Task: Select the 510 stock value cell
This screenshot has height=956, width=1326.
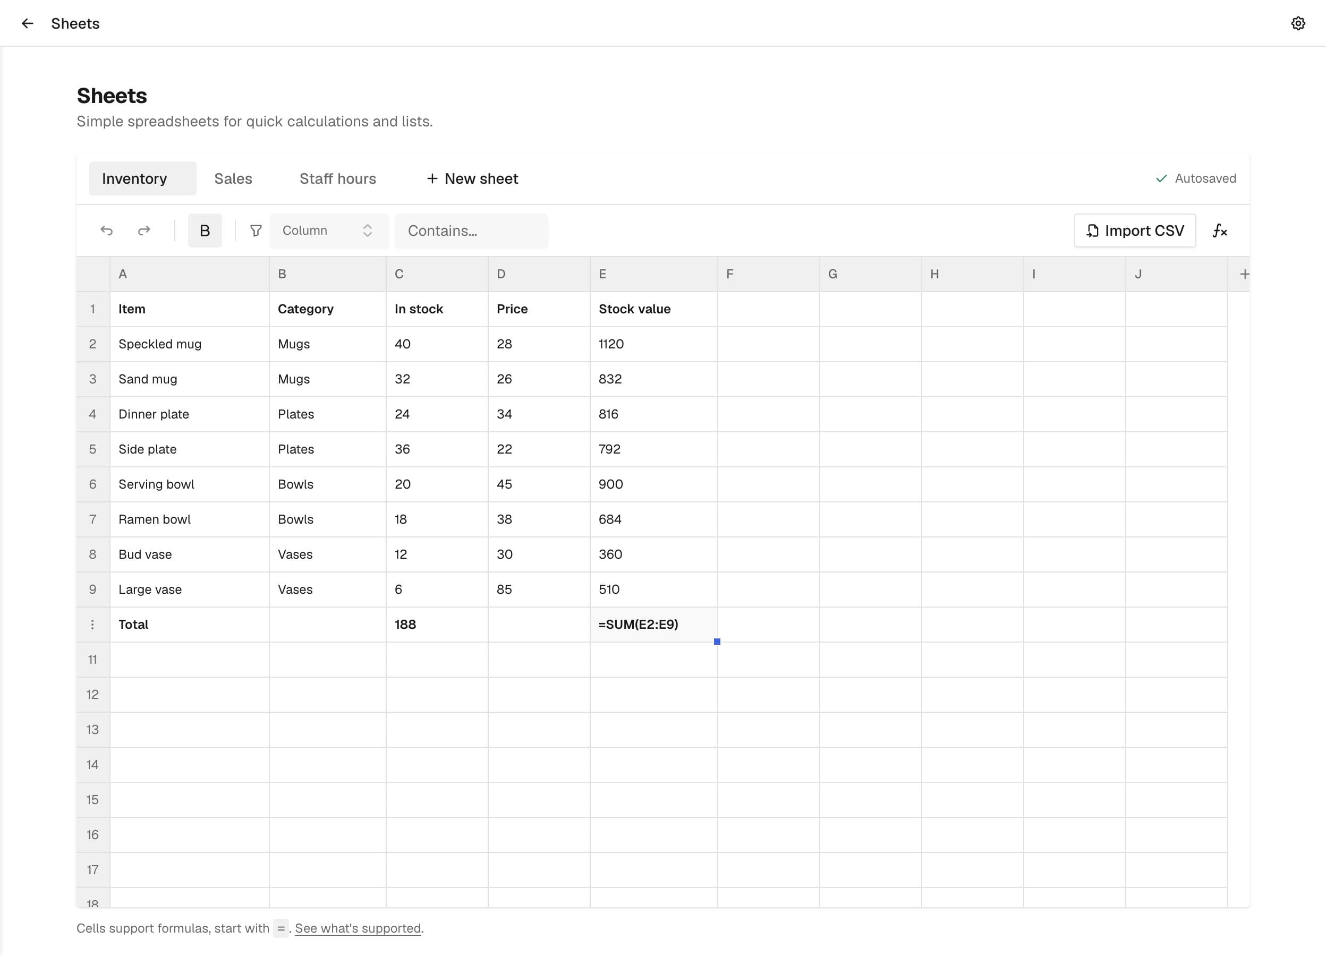Action: coord(653,590)
